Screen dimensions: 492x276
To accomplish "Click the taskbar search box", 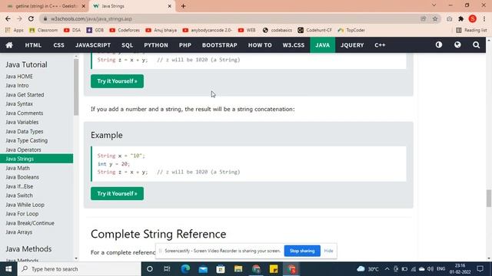I will click(79, 269).
